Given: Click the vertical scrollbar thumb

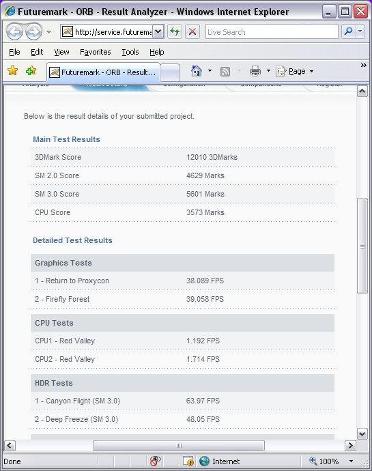Looking at the screenshot, I should pos(362,246).
